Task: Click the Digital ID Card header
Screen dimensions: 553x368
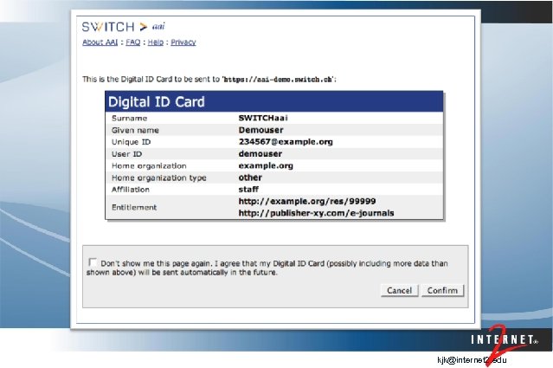Action: tap(274, 101)
